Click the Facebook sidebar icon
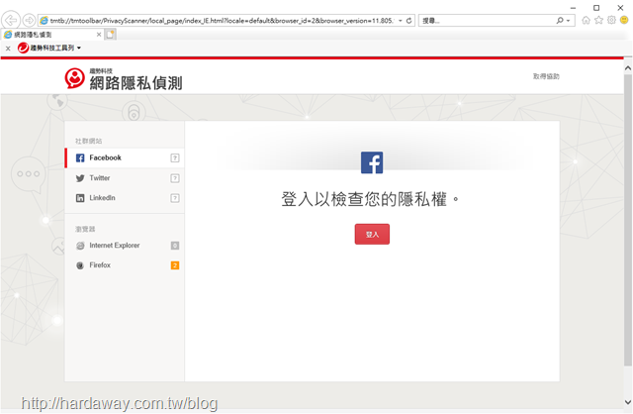 pyautogui.click(x=80, y=158)
